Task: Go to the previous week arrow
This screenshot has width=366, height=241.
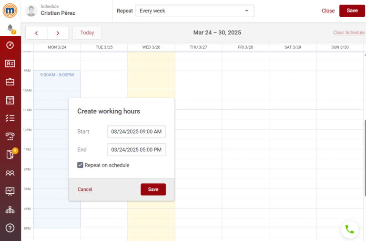Action: click(x=37, y=33)
